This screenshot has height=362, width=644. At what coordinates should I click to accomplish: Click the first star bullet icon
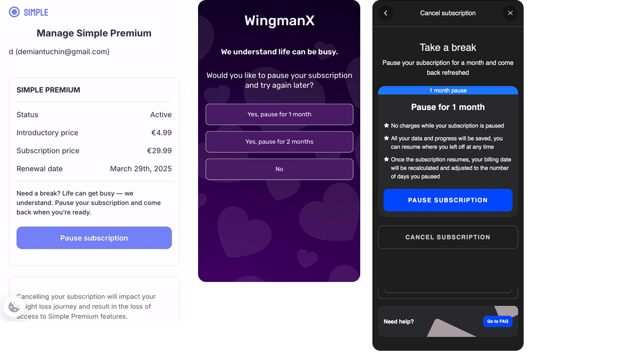[386, 125]
